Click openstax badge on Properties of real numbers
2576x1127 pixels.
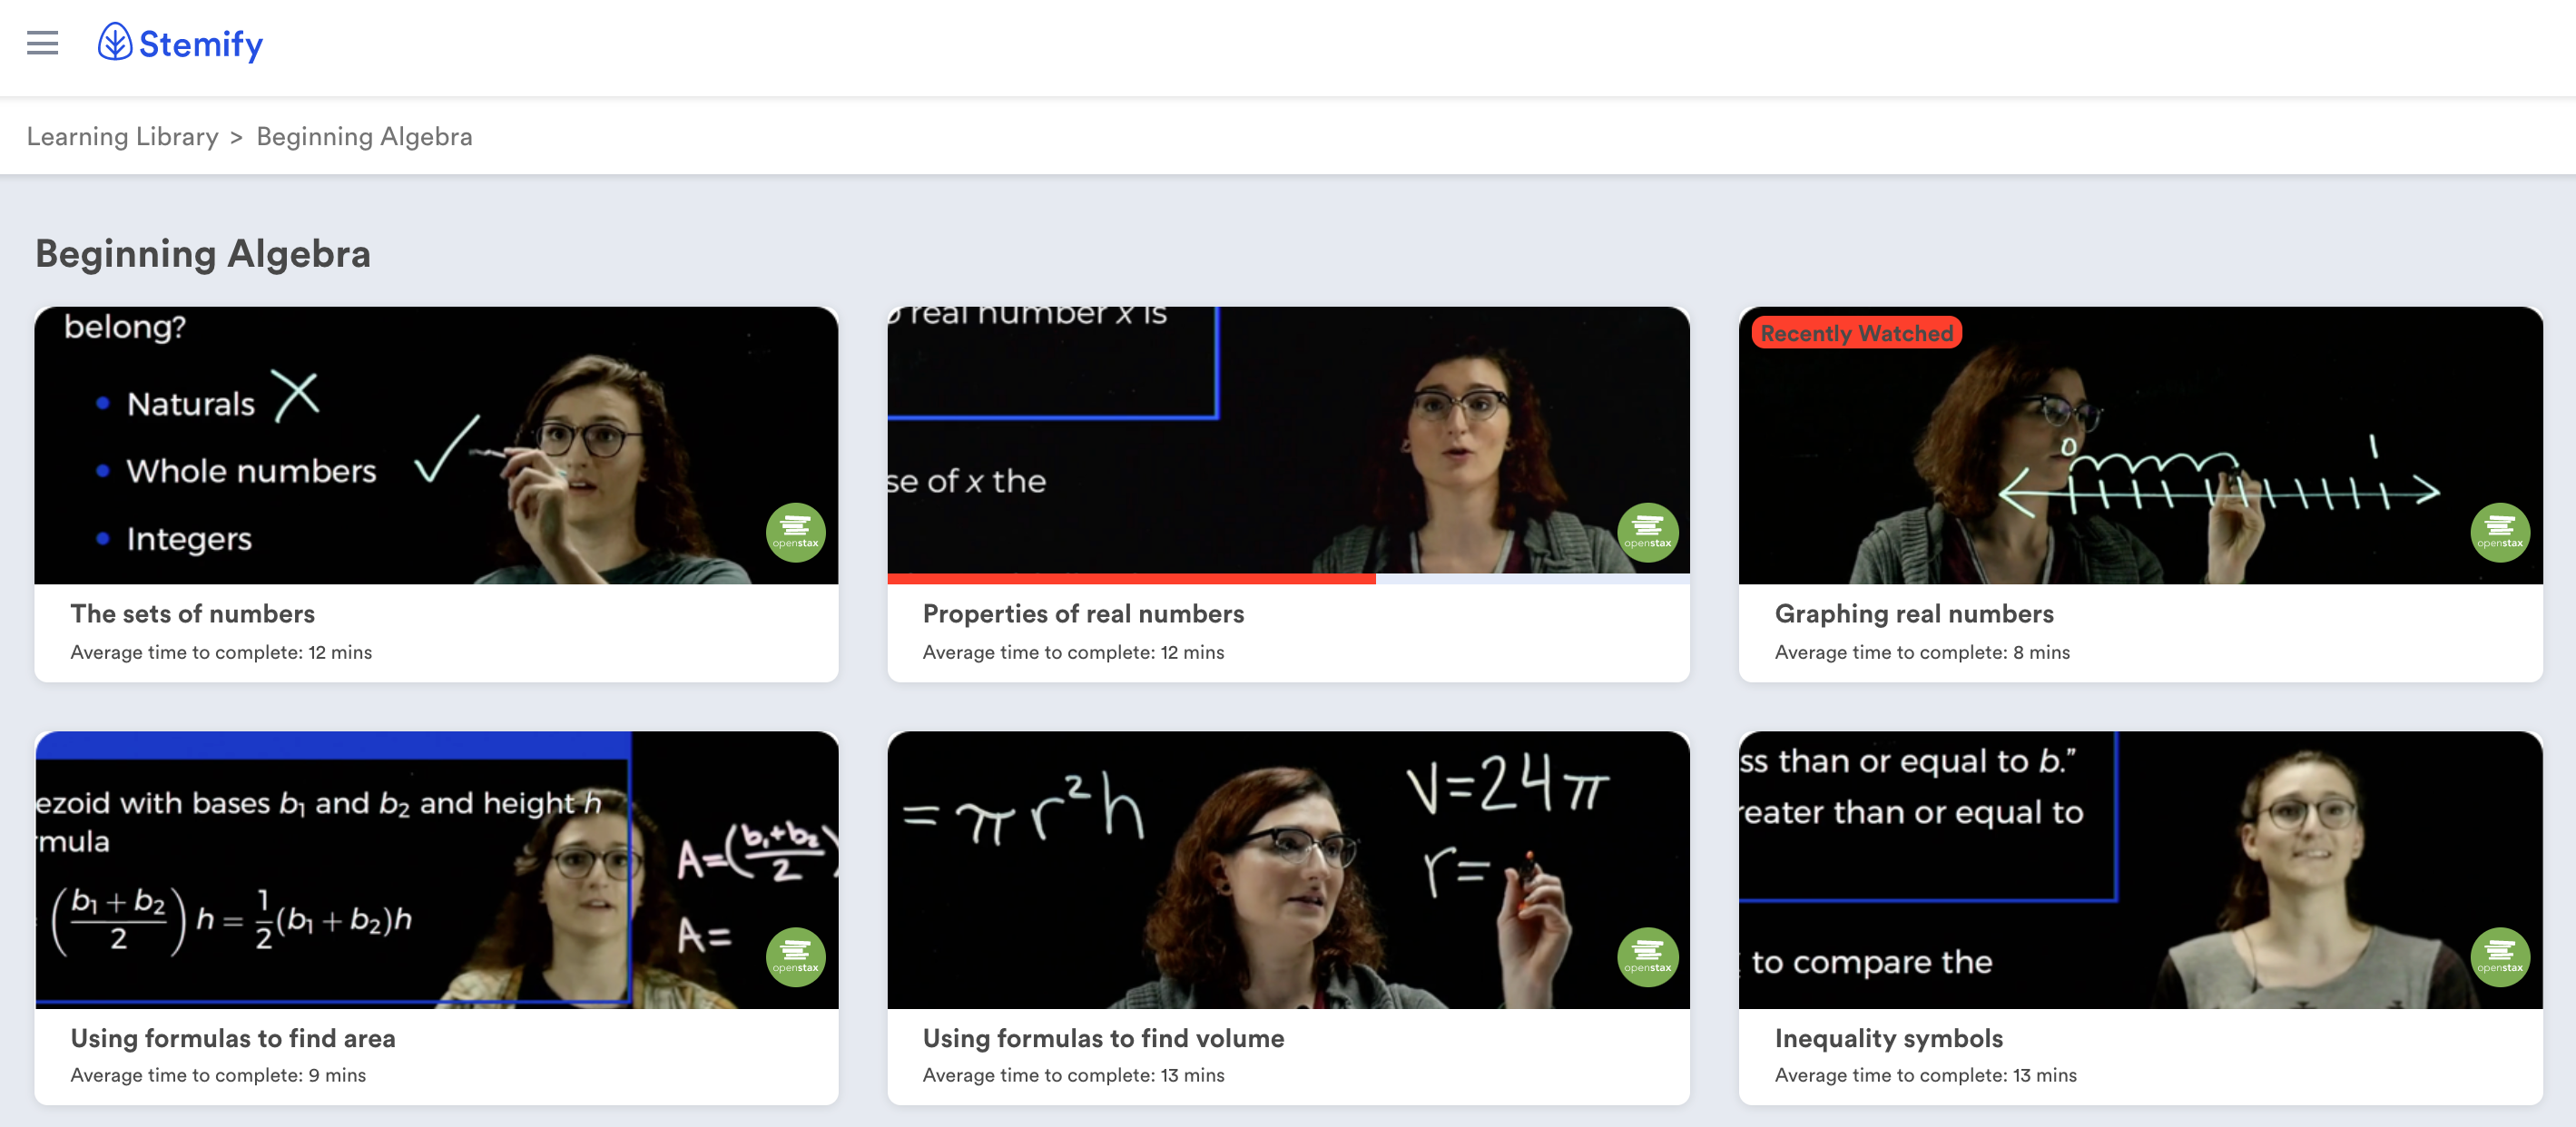point(1647,532)
